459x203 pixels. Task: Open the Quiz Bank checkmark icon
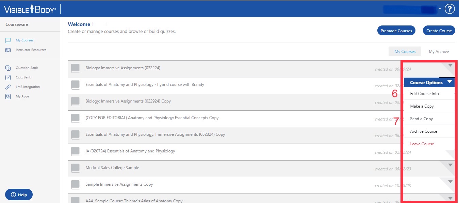(8, 77)
